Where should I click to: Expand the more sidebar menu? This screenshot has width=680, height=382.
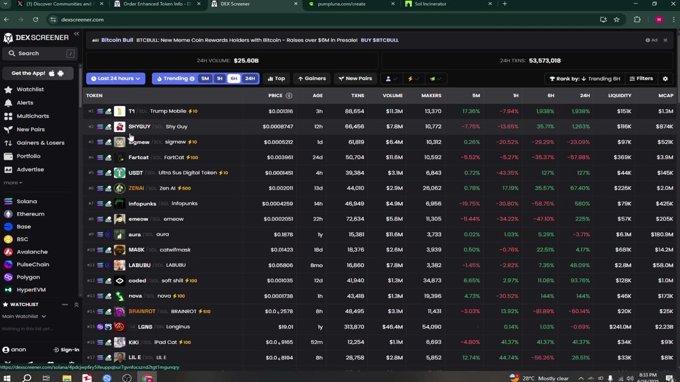pyautogui.click(x=13, y=183)
